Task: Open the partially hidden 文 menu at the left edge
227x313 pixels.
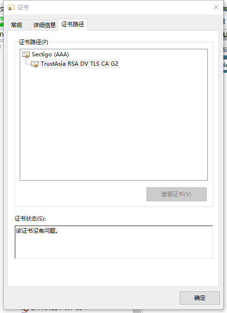Action: (1, 9)
